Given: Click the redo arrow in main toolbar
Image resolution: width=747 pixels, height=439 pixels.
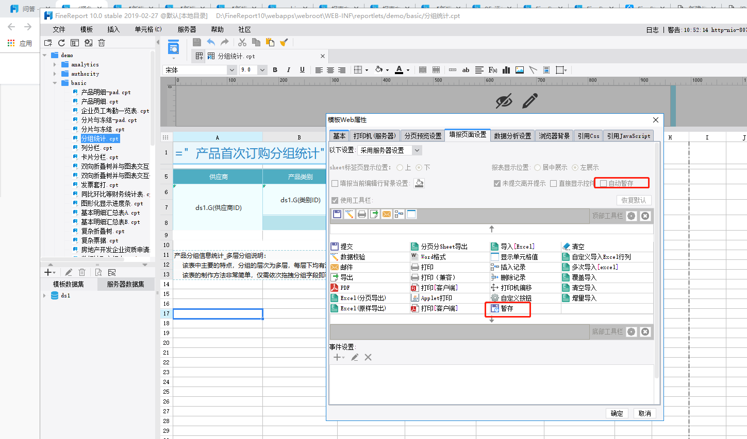Looking at the screenshot, I should click(224, 42).
